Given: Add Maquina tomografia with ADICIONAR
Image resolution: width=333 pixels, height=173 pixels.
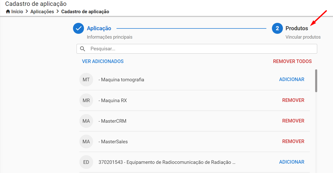Looking at the screenshot, I should point(292,80).
